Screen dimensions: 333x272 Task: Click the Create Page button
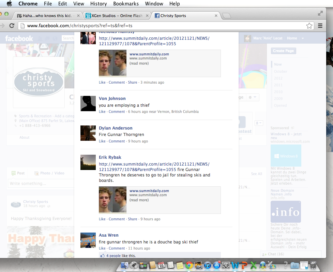pos(283,51)
